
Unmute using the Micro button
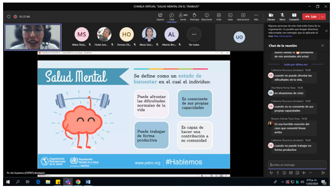[282, 17]
